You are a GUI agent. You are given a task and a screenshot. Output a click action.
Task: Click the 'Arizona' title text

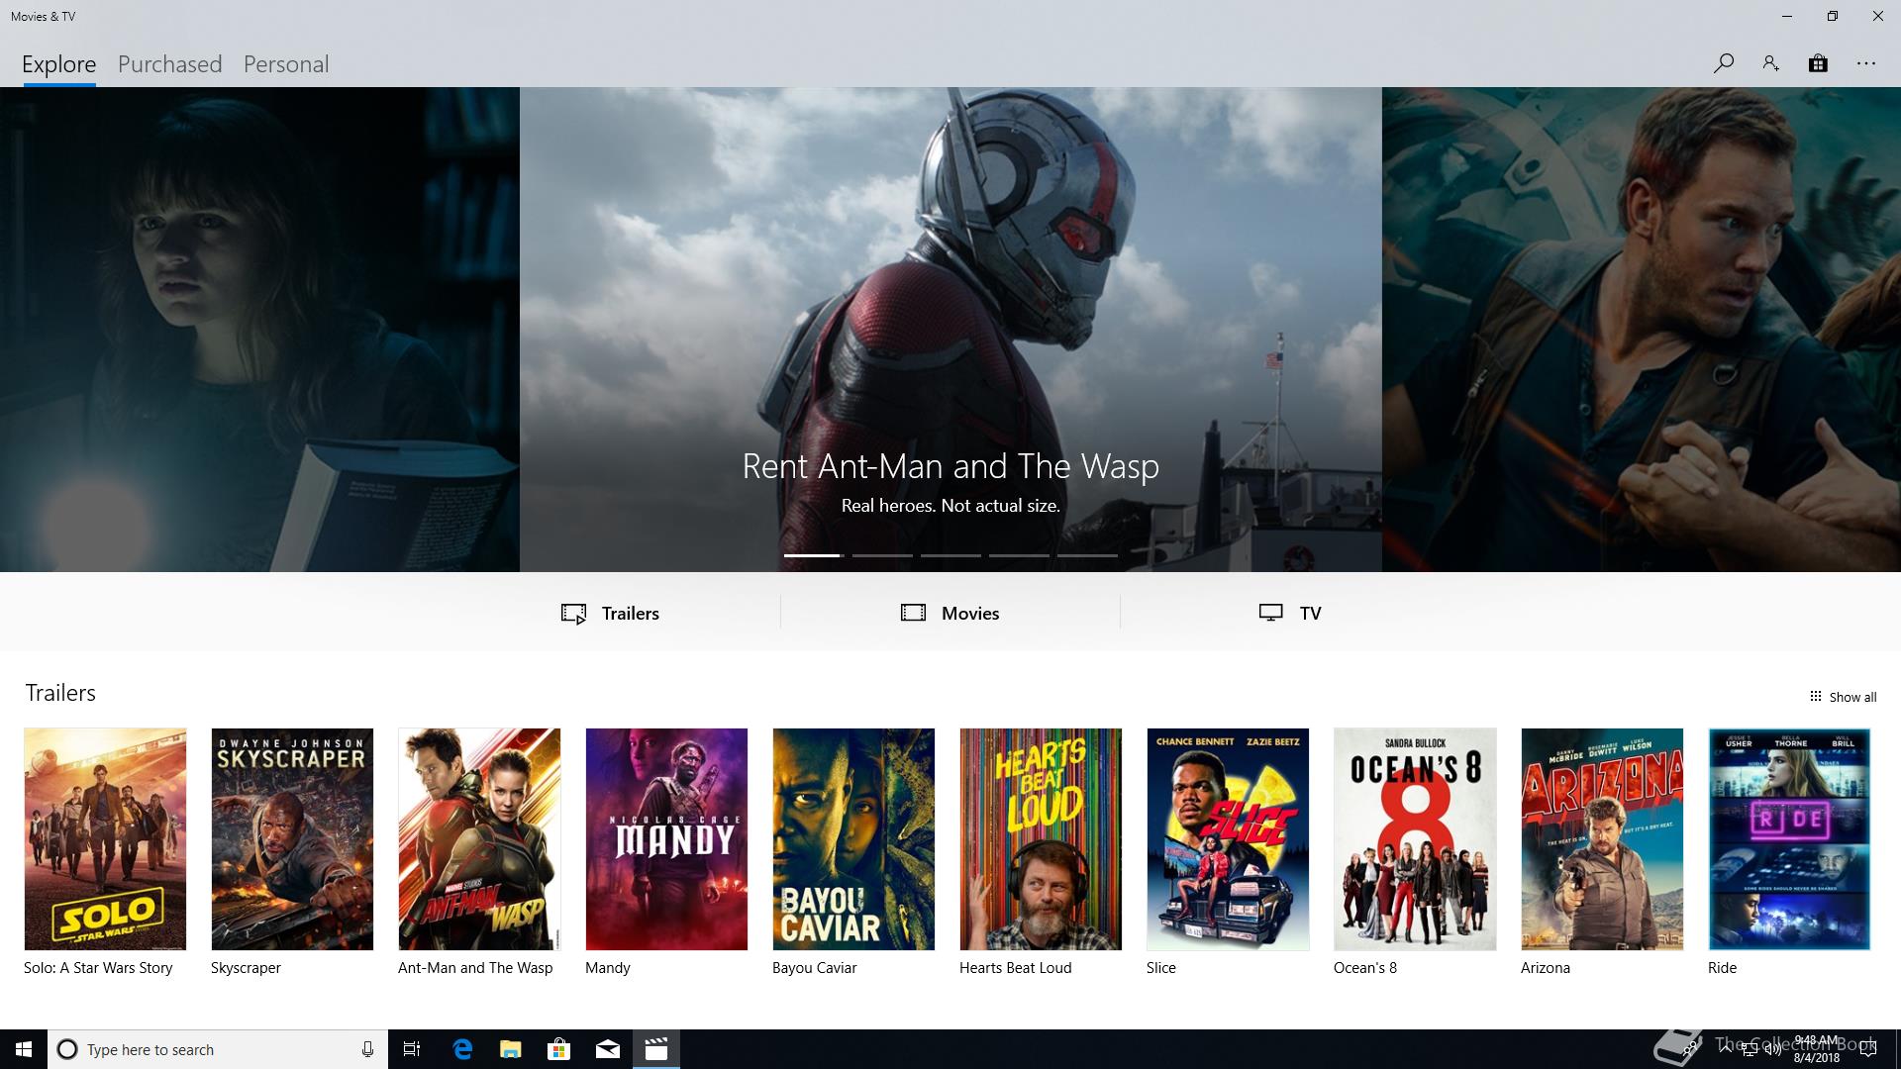click(x=1546, y=968)
